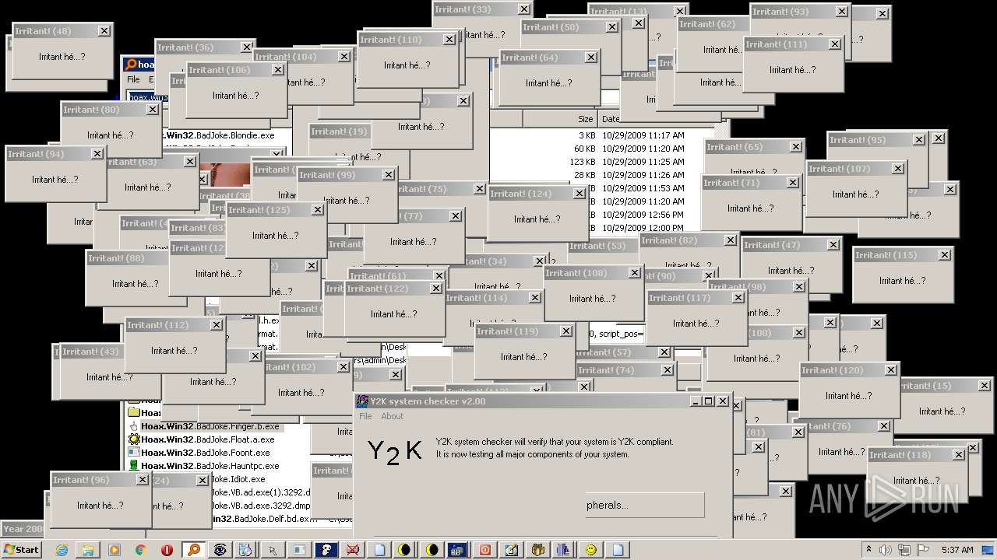Select the gift box taskbar button
Image resolution: width=997 pixels, height=560 pixels.
coord(537,549)
